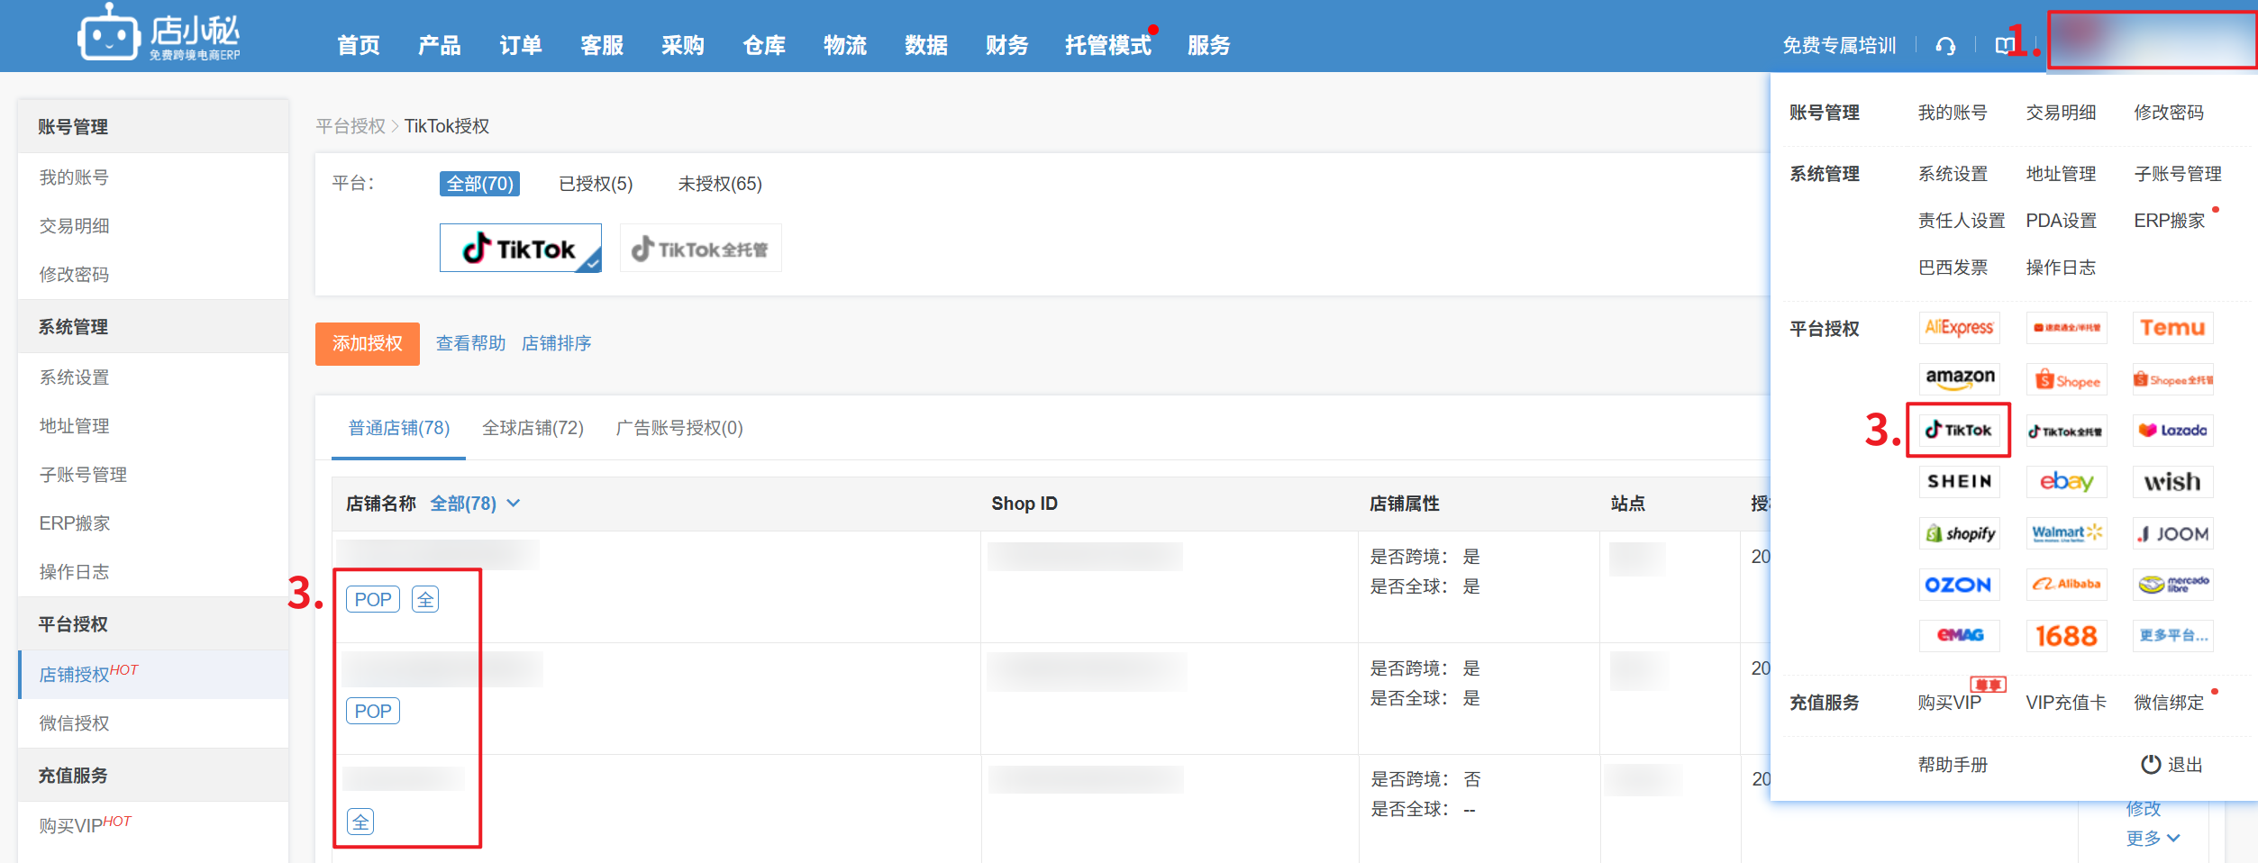This screenshot has height=863, width=2258.
Task: Click the Temu platform logo
Action: point(2172,328)
